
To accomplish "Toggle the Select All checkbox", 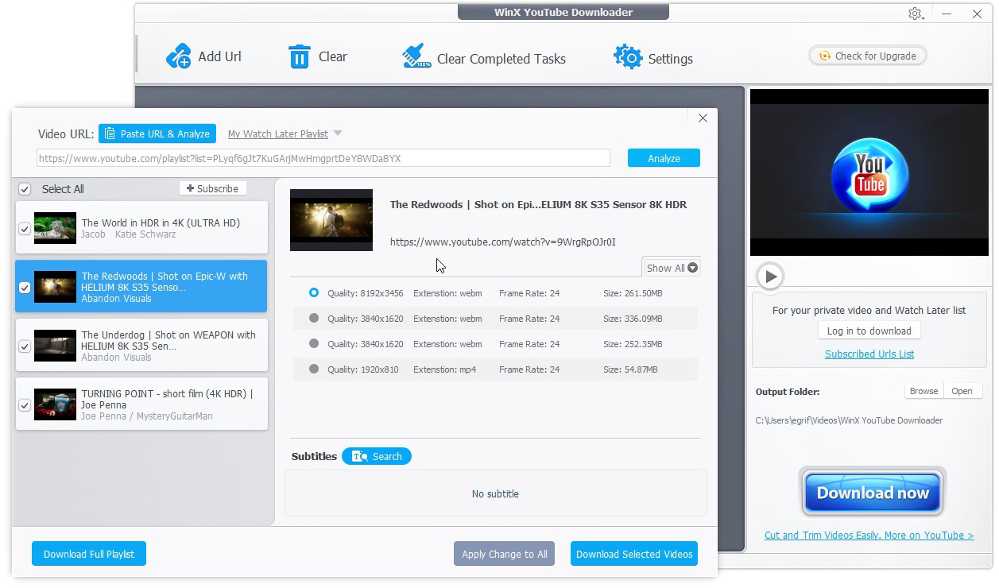I will point(25,189).
